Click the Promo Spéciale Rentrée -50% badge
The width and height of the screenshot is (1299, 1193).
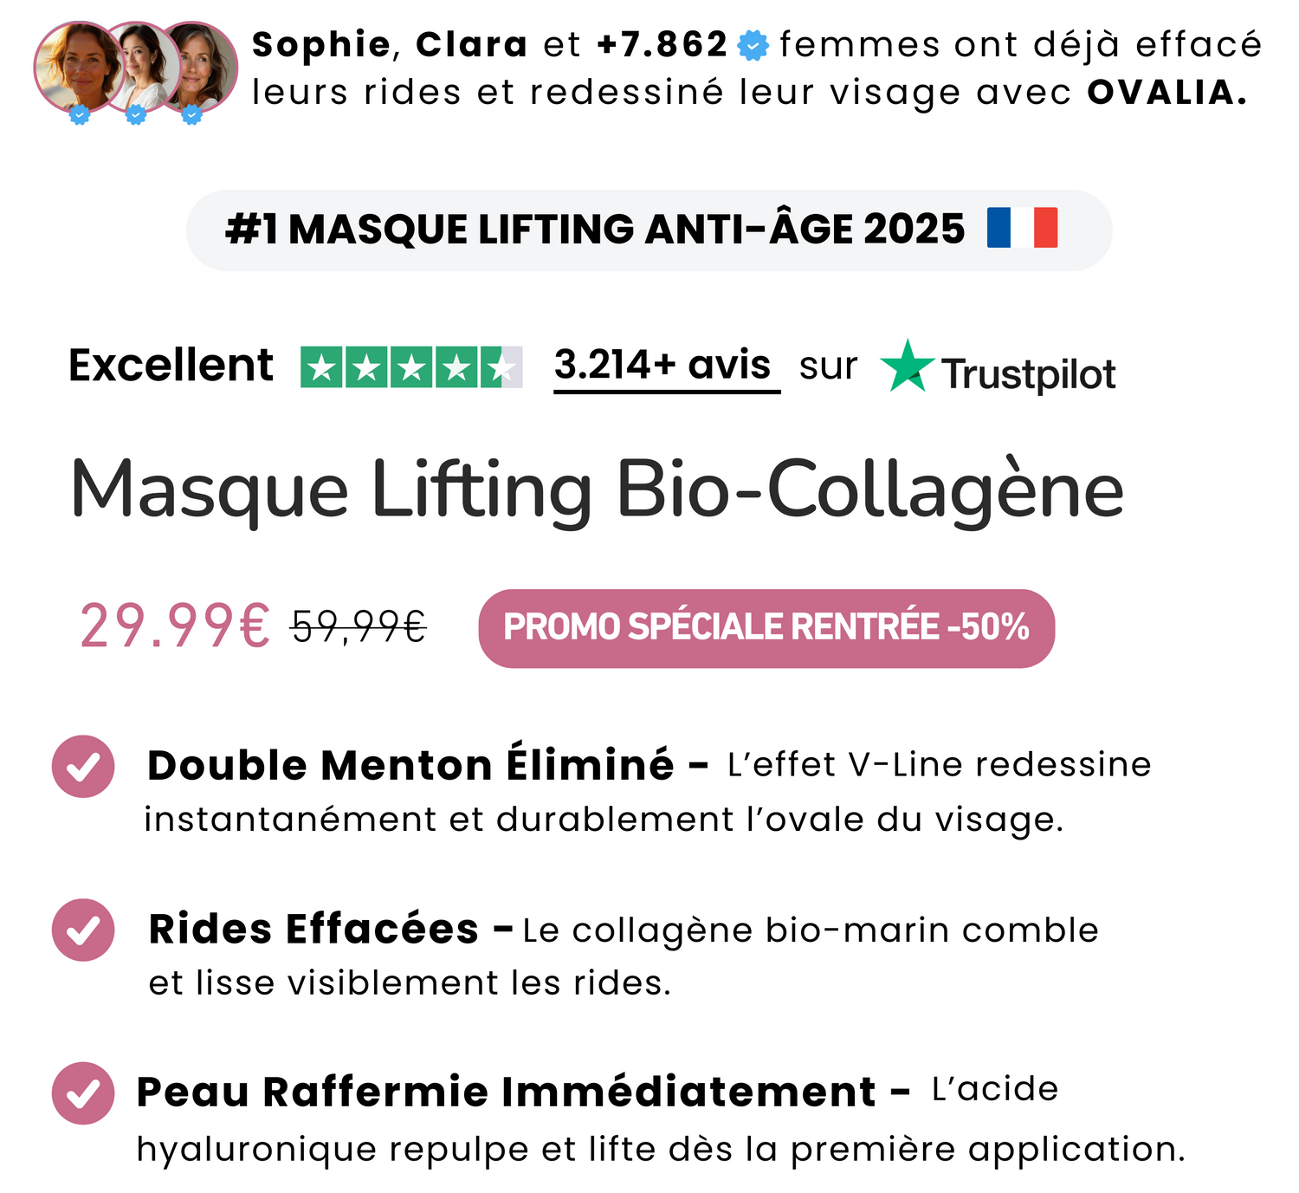766,628
